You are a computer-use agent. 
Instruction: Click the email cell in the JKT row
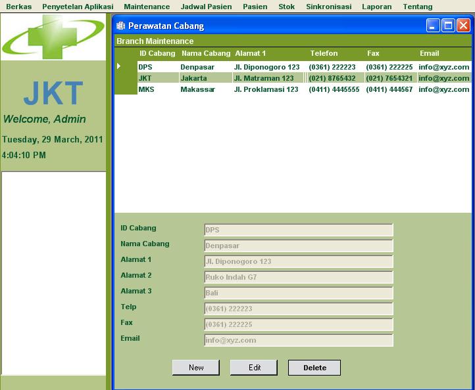pyautogui.click(x=444, y=78)
